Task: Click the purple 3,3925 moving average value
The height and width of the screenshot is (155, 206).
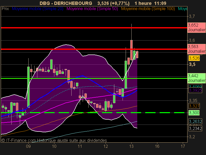Action: coord(195,90)
